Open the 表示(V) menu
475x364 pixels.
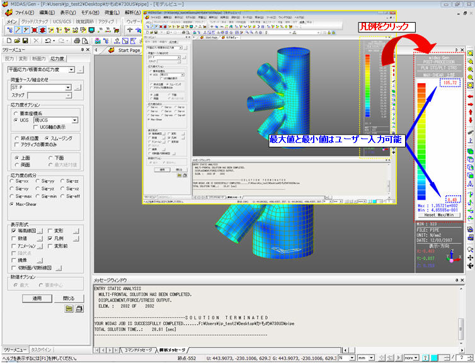click(x=68, y=13)
